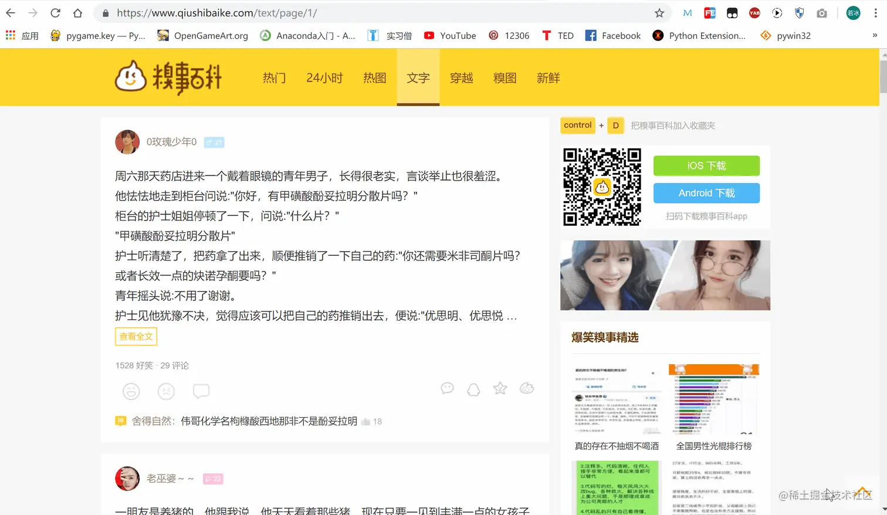Expand the bookmarks overflow chevron
887x515 pixels.
[875, 35]
